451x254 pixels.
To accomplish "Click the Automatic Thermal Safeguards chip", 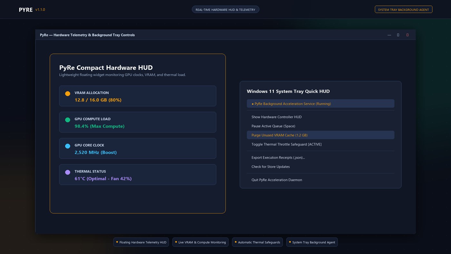I will (x=257, y=242).
